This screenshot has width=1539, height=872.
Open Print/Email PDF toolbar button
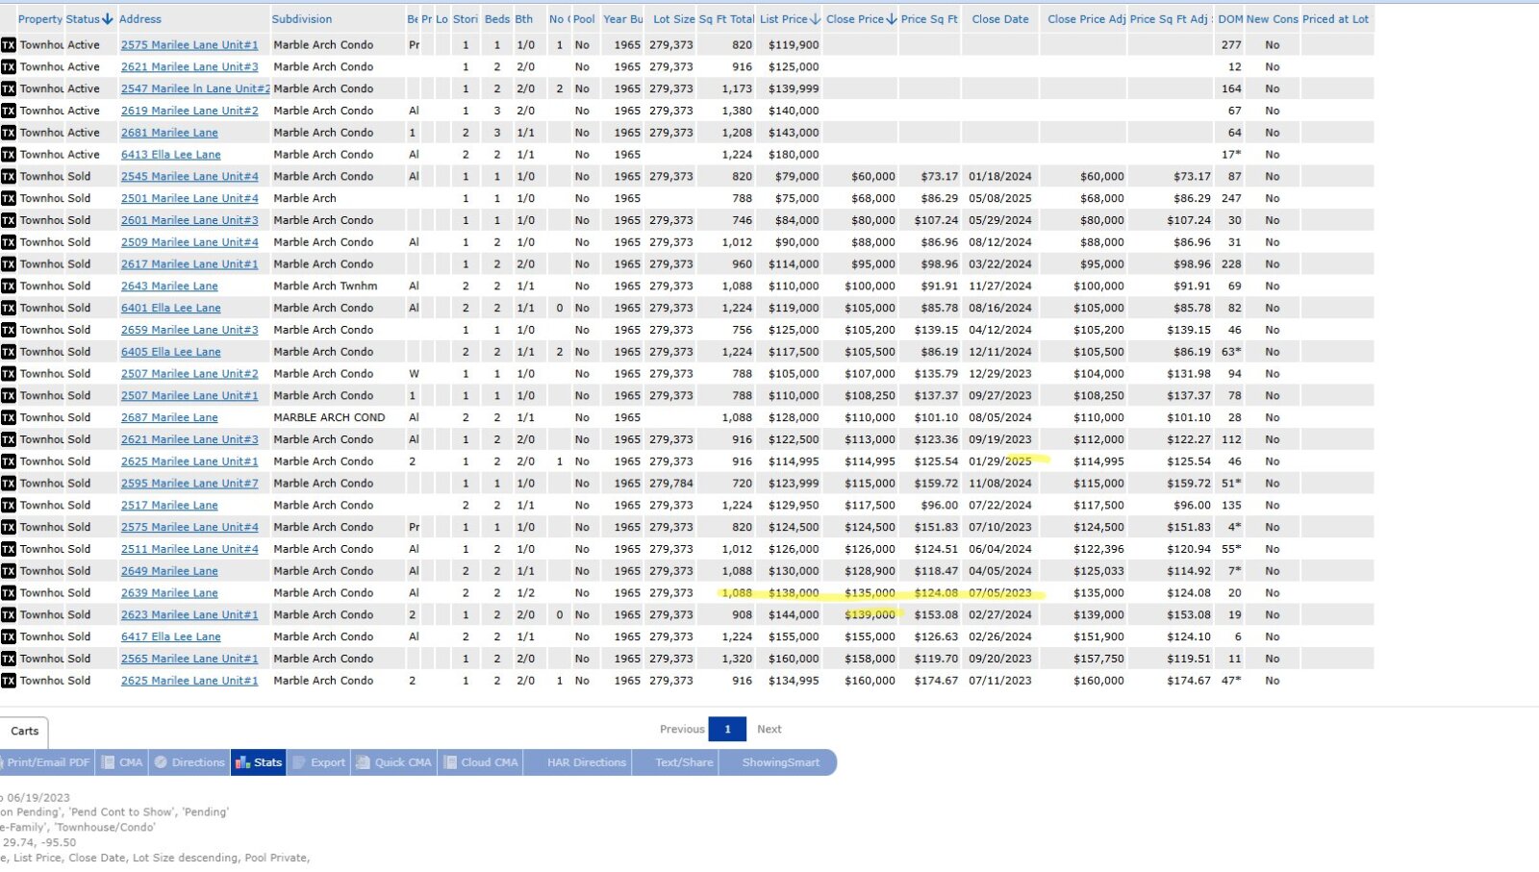point(46,762)
